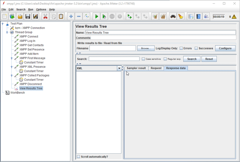
Task: Toggle the Errors checkbox
Action: (181, 48)
